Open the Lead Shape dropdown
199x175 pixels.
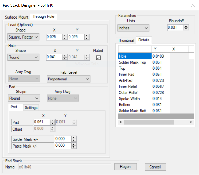tap(23, 37)
